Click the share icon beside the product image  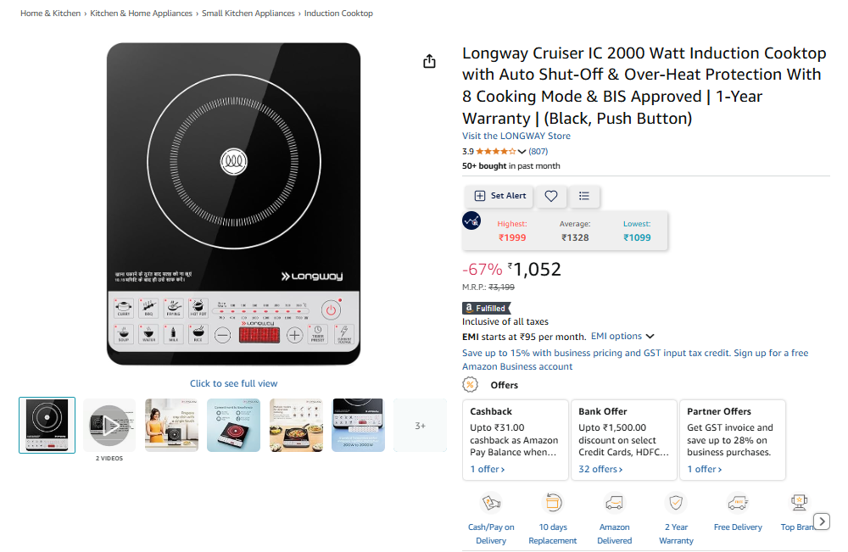pos(429,61)
